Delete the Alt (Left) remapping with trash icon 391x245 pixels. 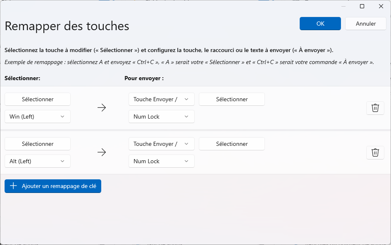375,152
